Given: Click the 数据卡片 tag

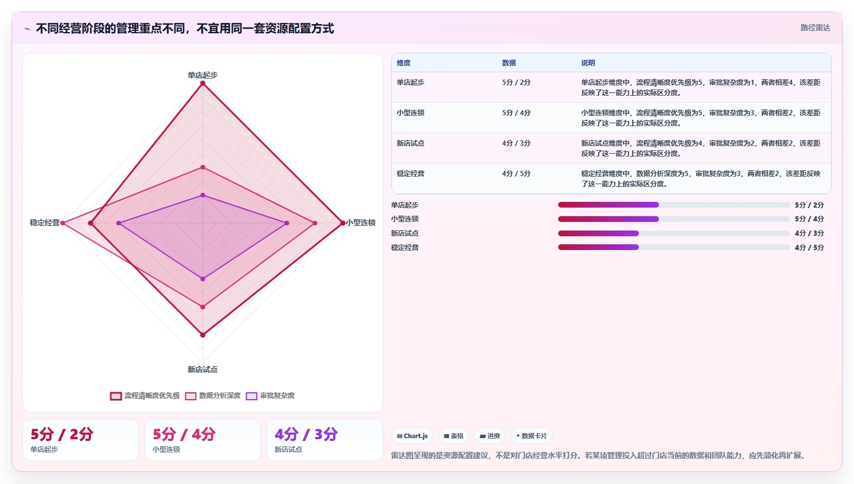Looking at the screenshot, I should point(532,436).
